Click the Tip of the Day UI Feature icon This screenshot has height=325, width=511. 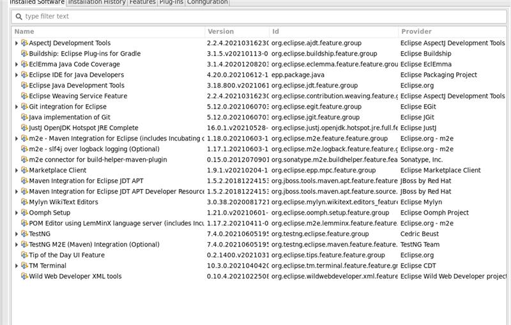pyautogui.click(x=24, y=255)
